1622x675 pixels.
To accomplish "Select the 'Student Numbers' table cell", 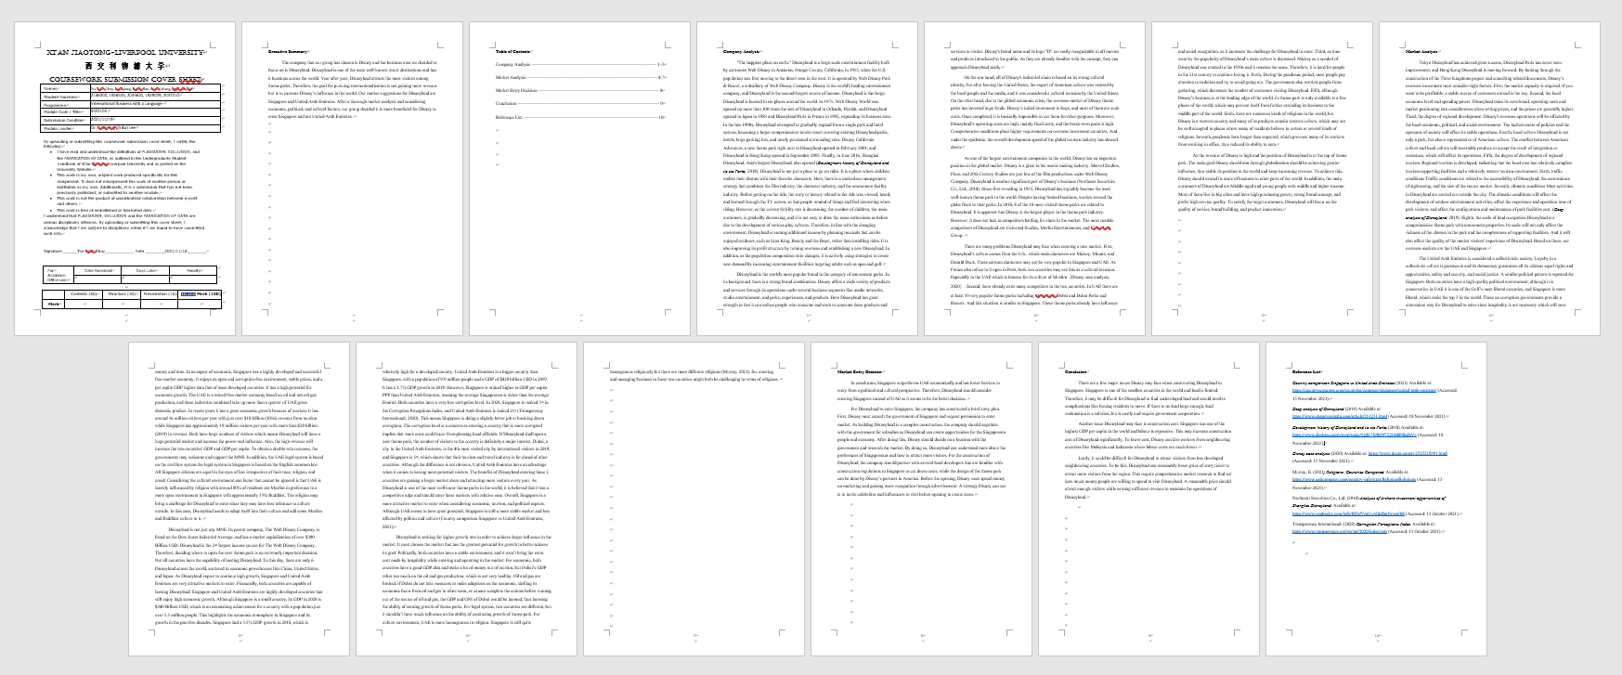I will click(x=65, y=97).
